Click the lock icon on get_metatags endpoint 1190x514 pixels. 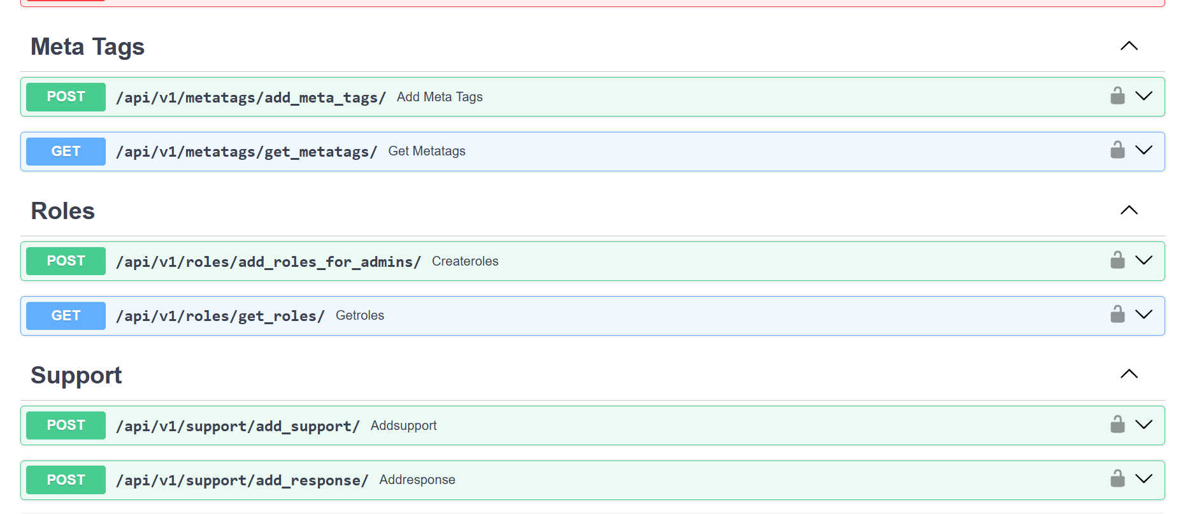[x=1117, y=150]
